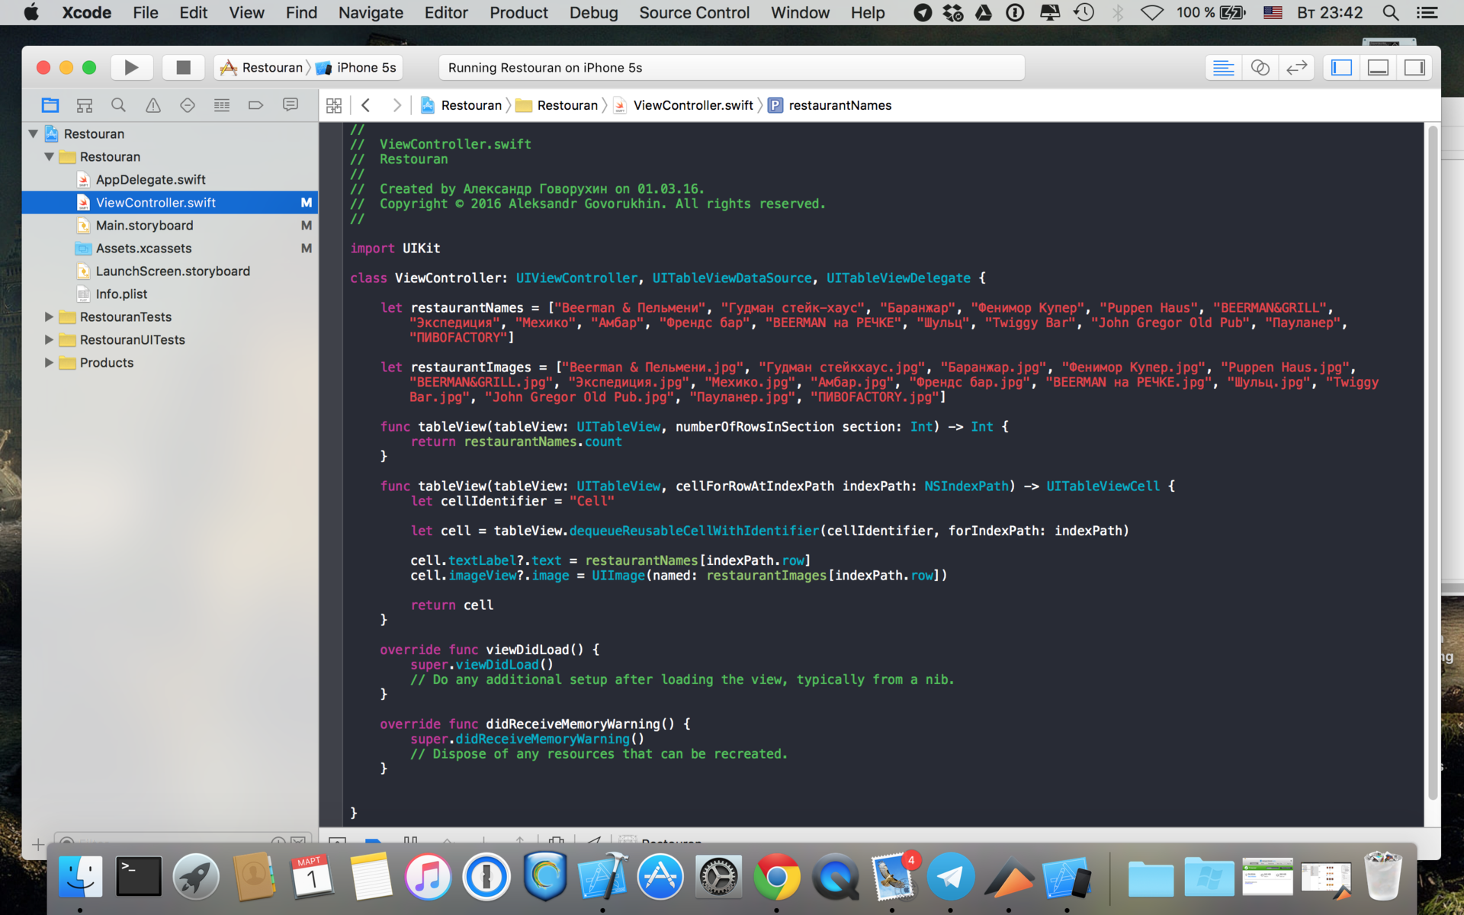Open the Navigate menu

coord(371,12)
